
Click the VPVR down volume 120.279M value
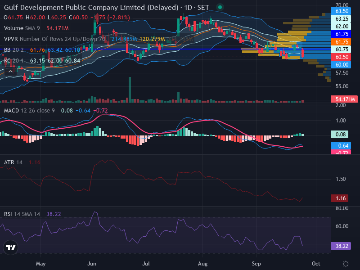tap(152, 39)
